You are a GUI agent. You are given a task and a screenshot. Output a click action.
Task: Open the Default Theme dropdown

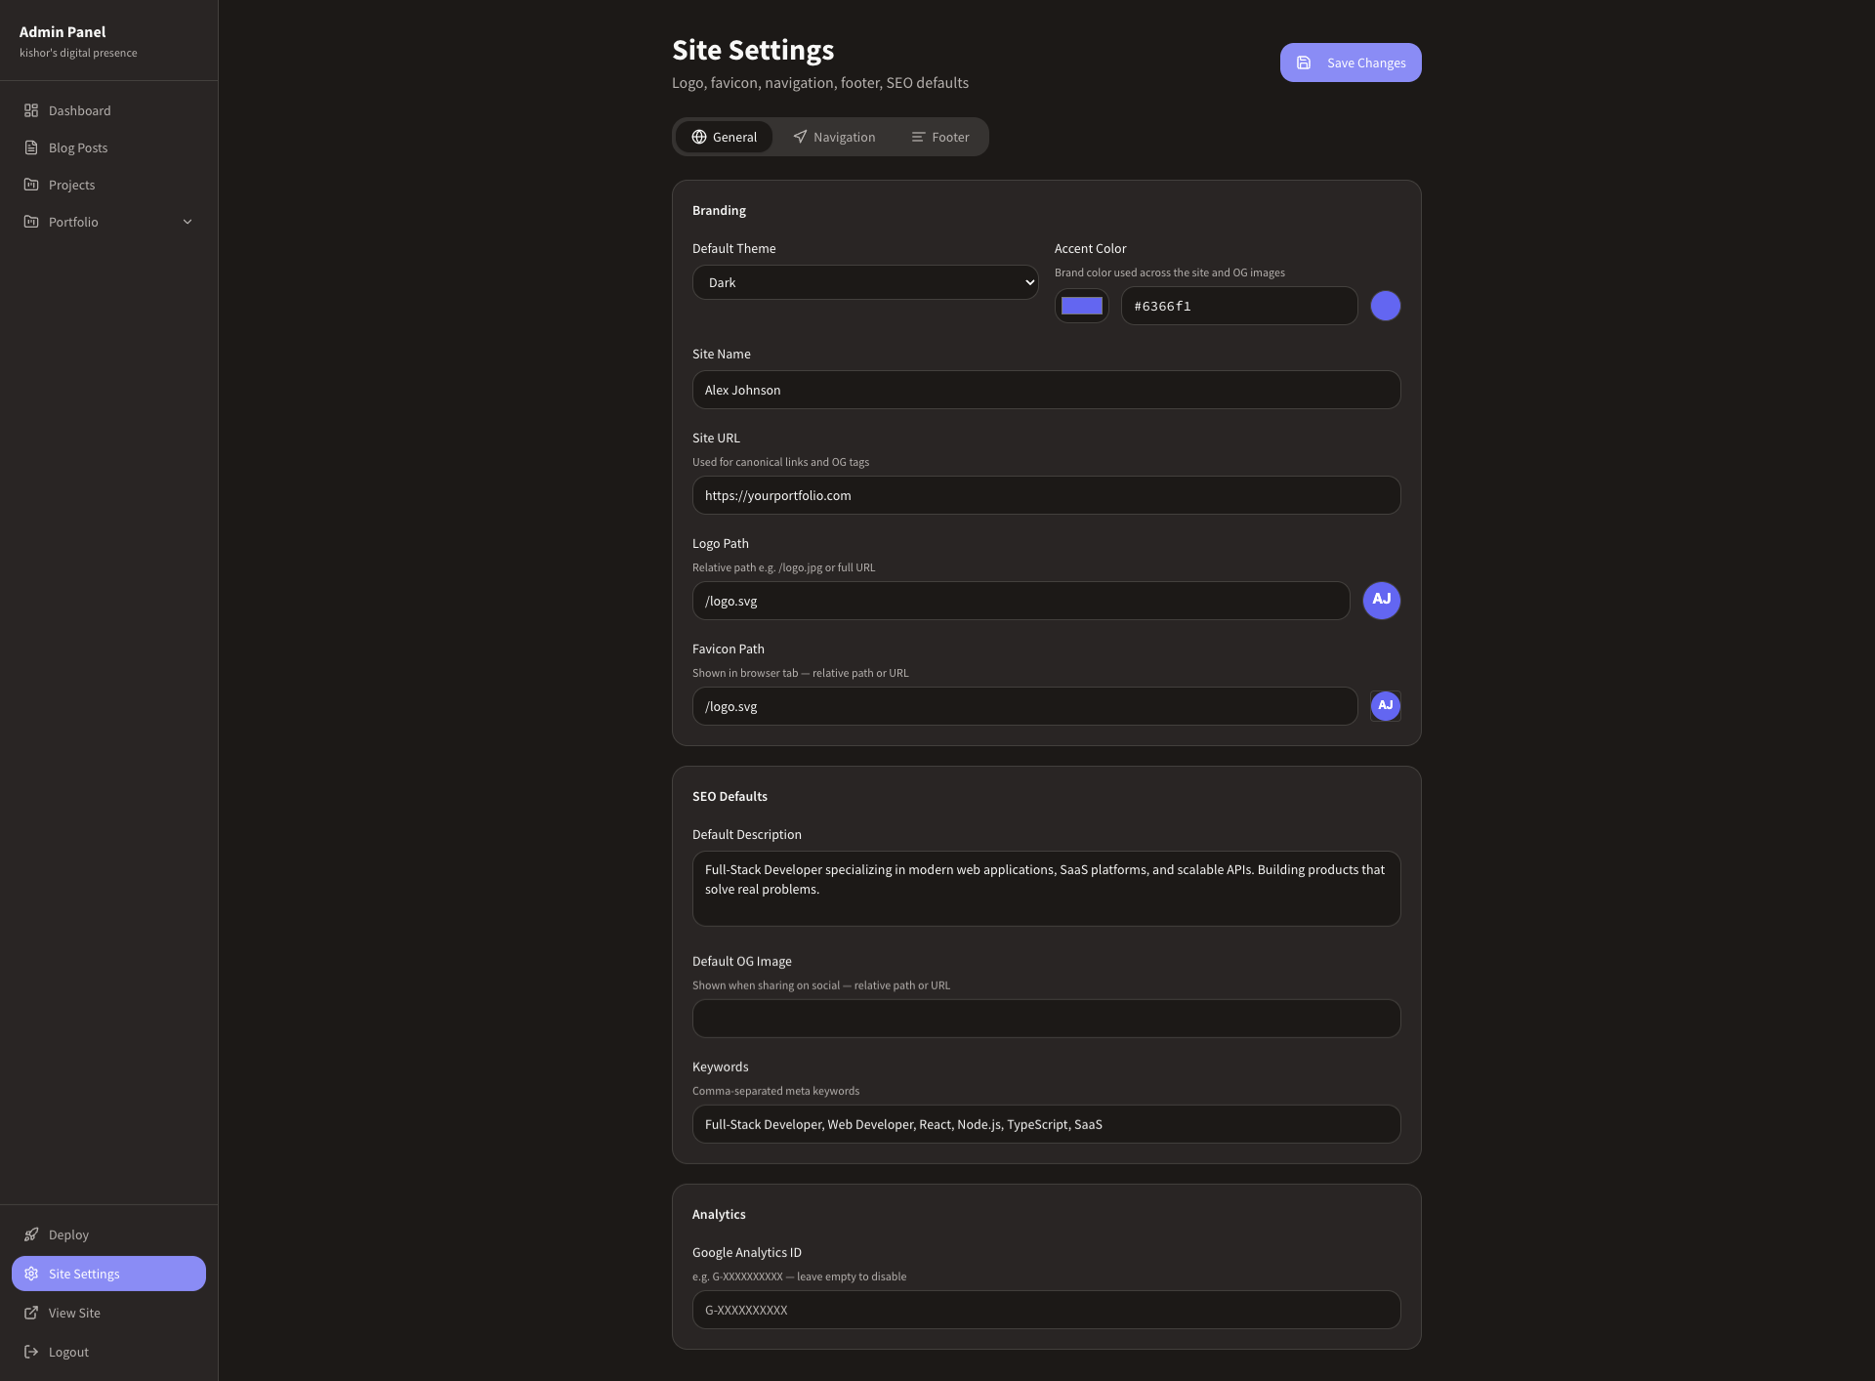[x=864, y=282]
